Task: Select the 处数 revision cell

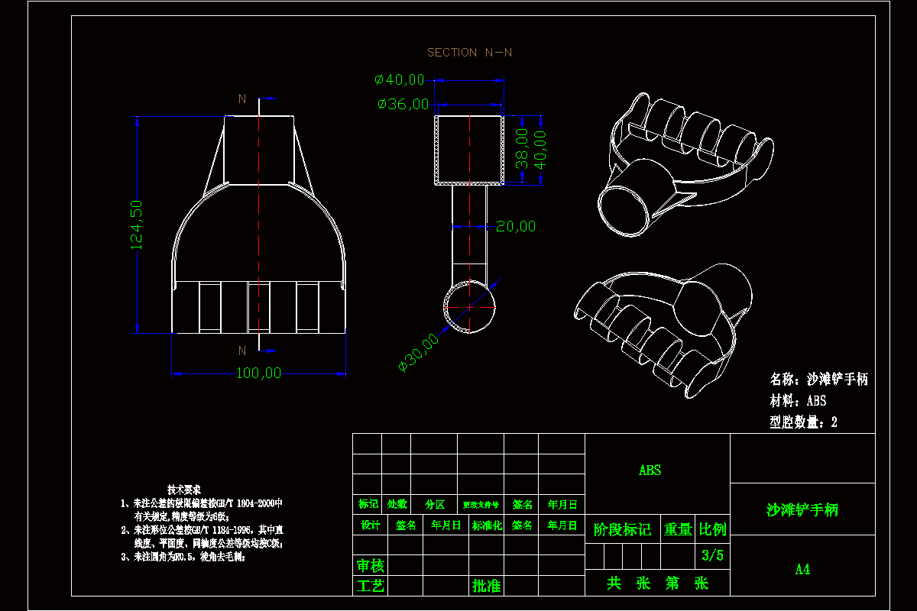Action: [x=397, y=505]
